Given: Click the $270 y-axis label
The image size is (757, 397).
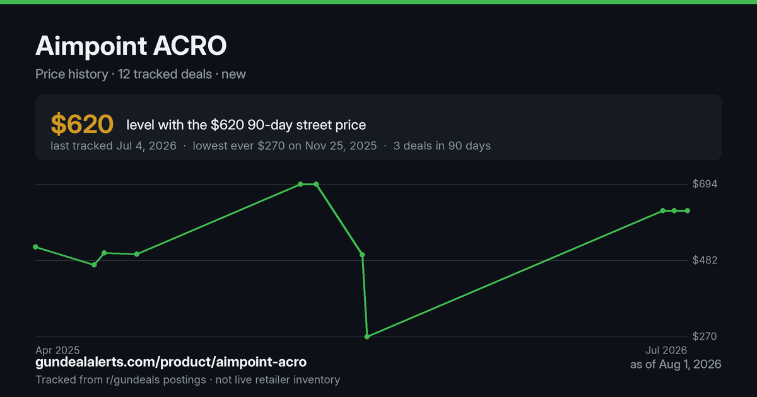Looking at the screenshot, I should pyautogui.click(x=705, y=337).
